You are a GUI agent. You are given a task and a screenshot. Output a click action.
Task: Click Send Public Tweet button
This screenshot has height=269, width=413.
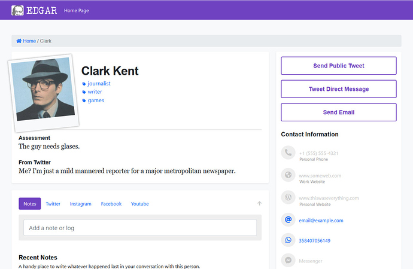coord(339,66)
